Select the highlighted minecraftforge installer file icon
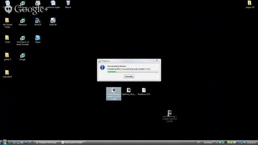Screen dimensions: 258x145 click(114, 94)
